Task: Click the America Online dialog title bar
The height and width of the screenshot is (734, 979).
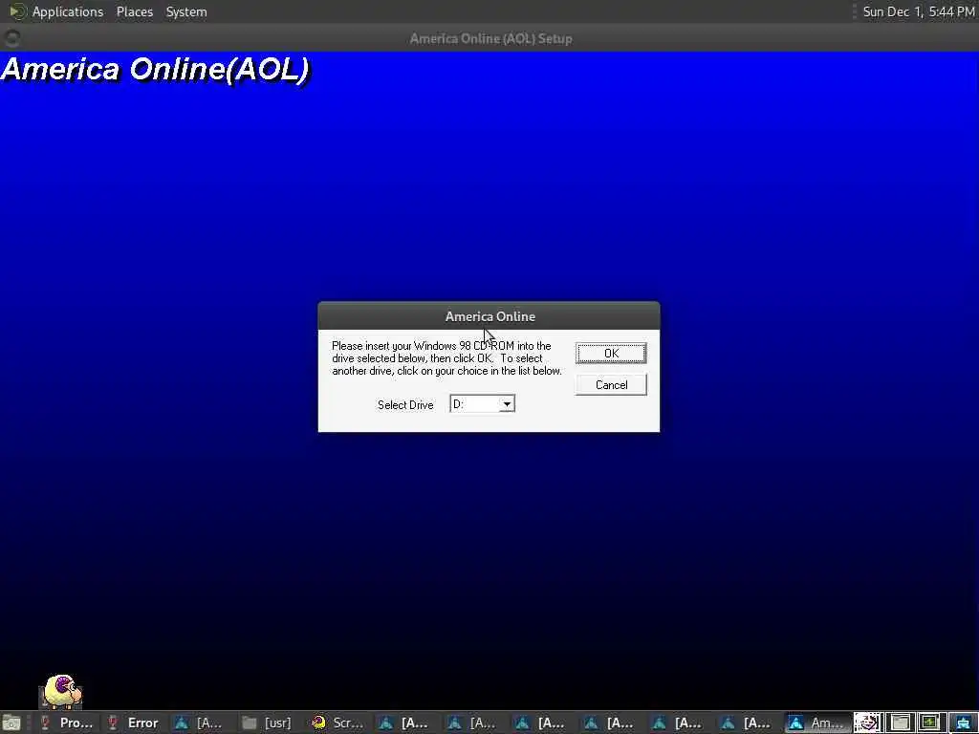Action: click(489, 316)
